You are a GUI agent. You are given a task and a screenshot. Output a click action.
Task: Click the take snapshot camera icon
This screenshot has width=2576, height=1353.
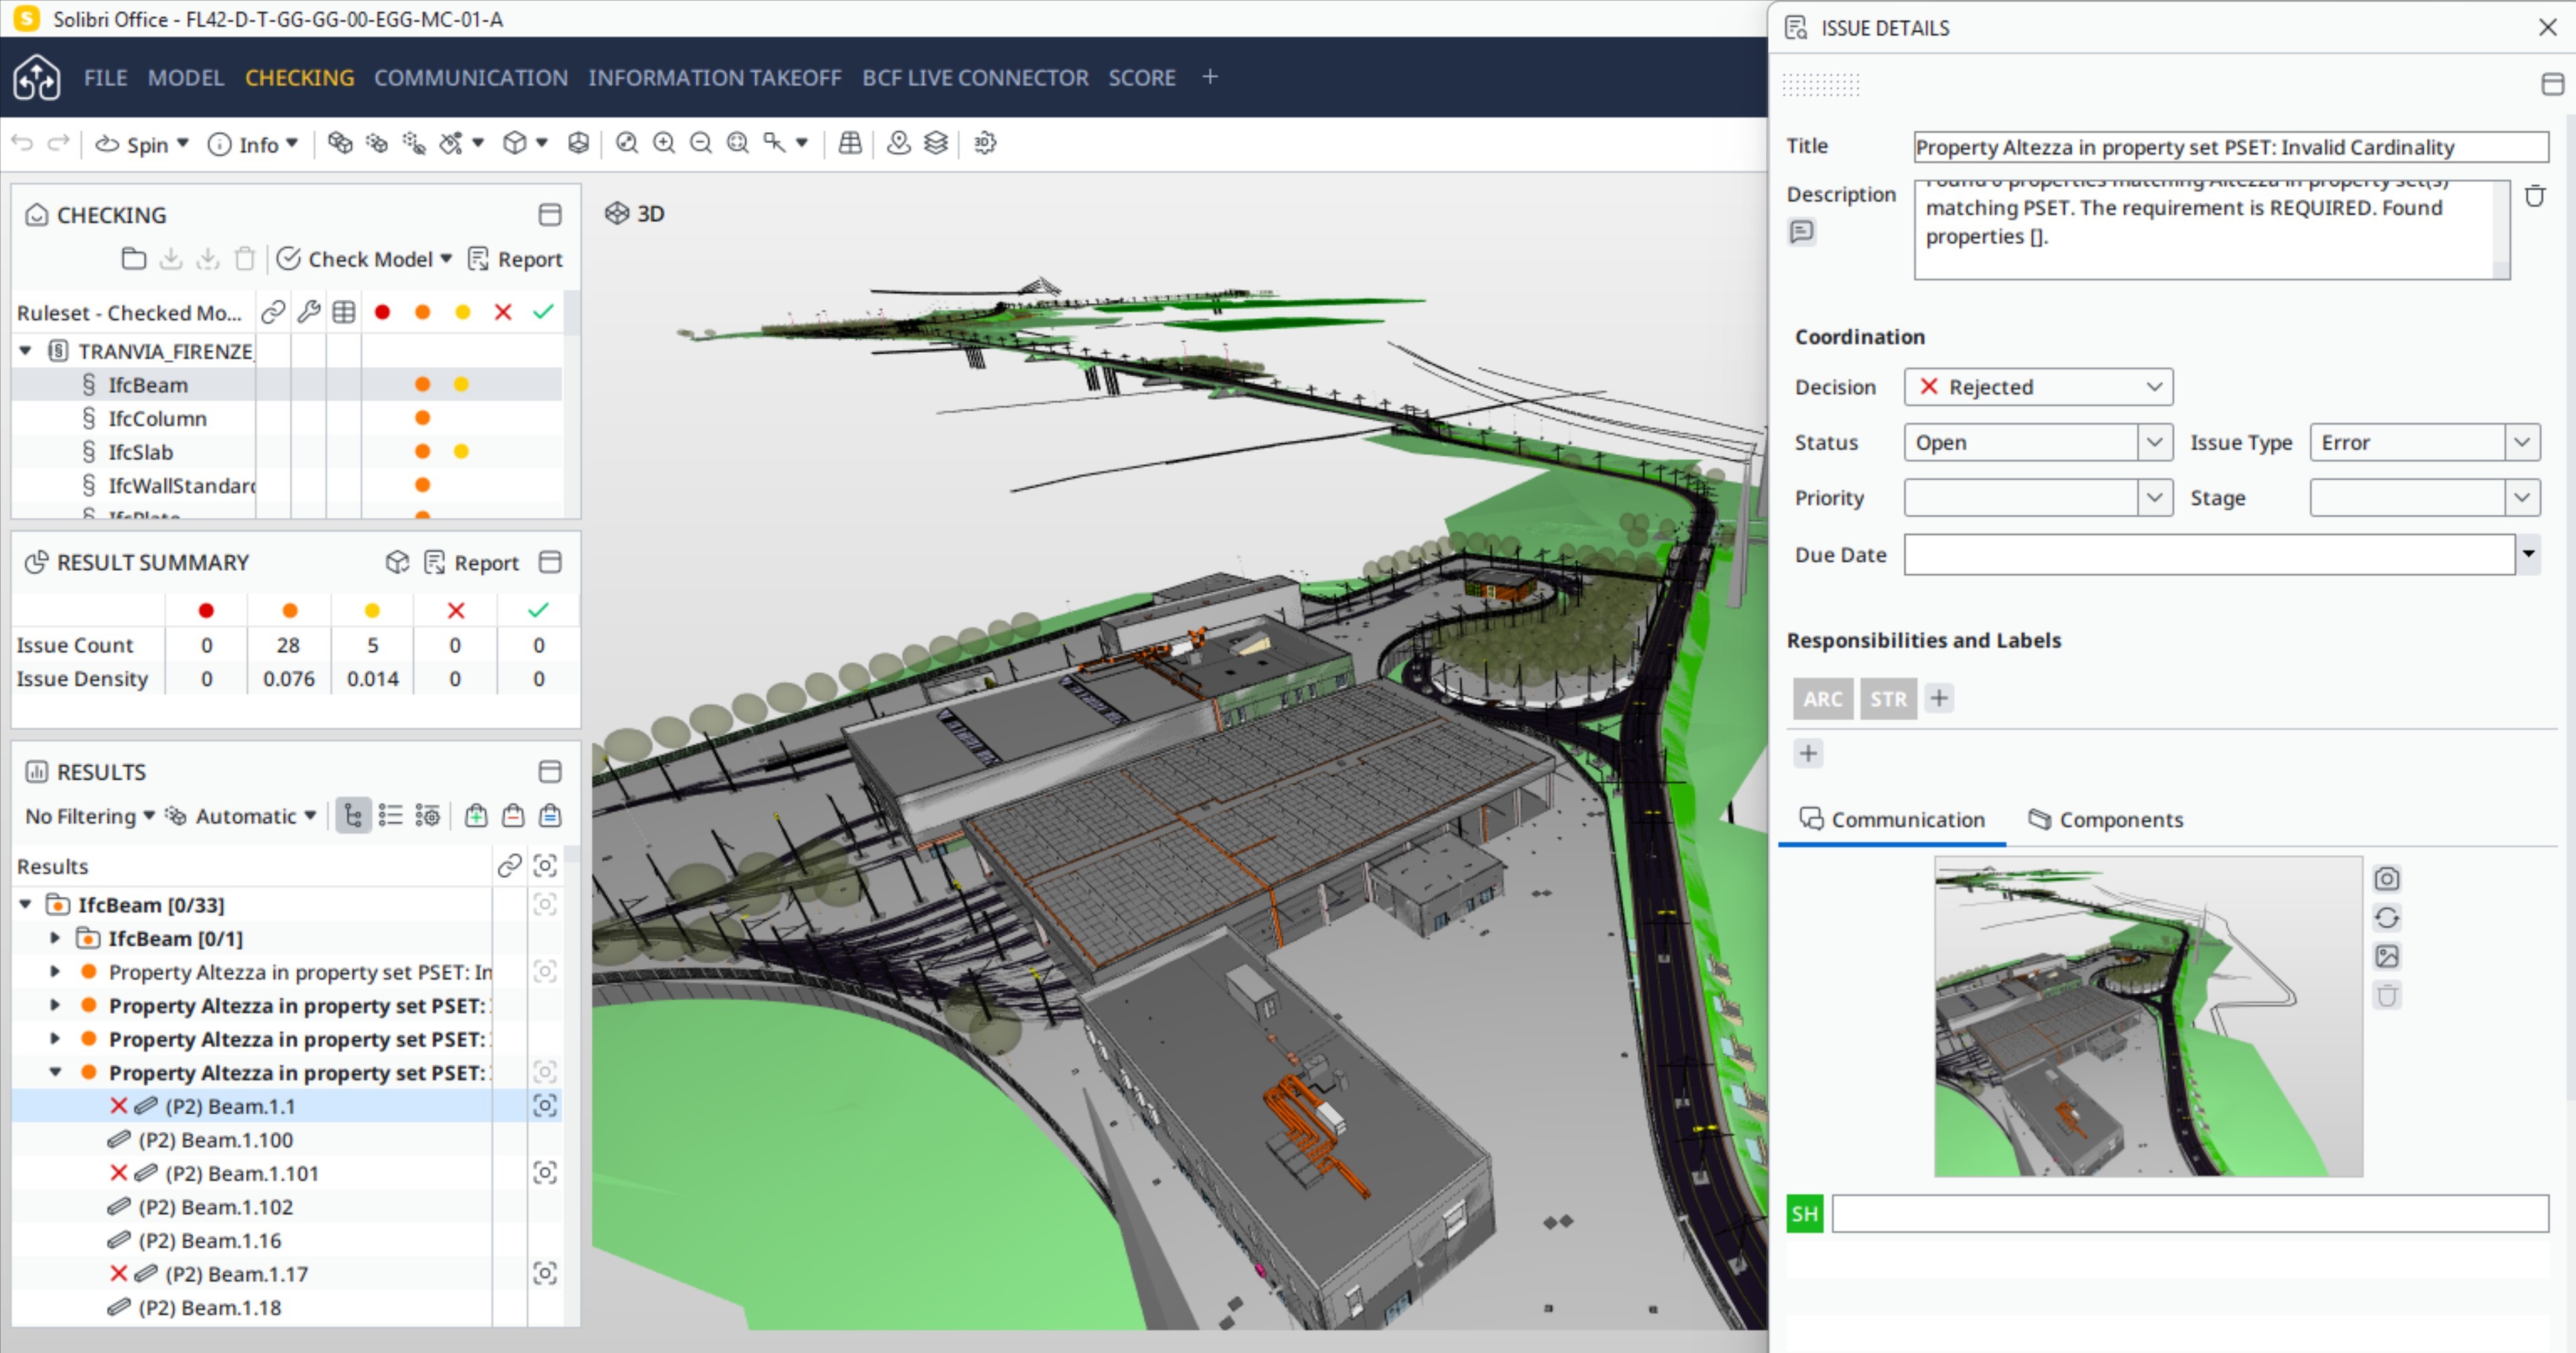(2387, 878)
